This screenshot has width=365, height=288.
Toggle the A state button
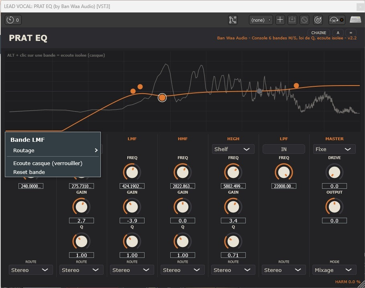[x=338, y=33]
